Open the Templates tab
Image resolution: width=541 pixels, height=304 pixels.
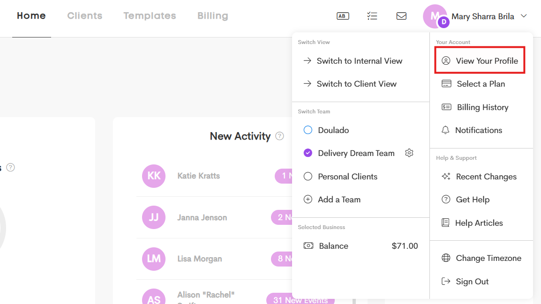point(150,16)
